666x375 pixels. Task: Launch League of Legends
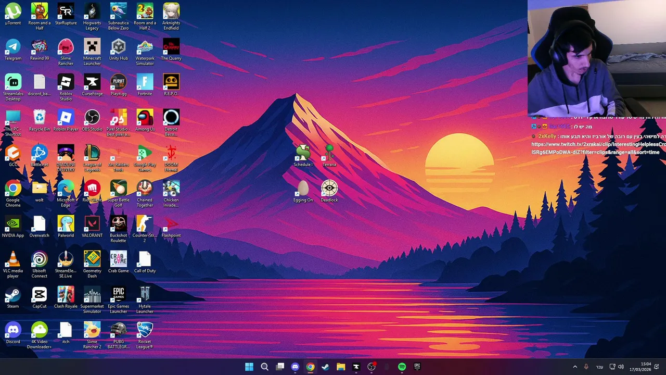(92, 158)
